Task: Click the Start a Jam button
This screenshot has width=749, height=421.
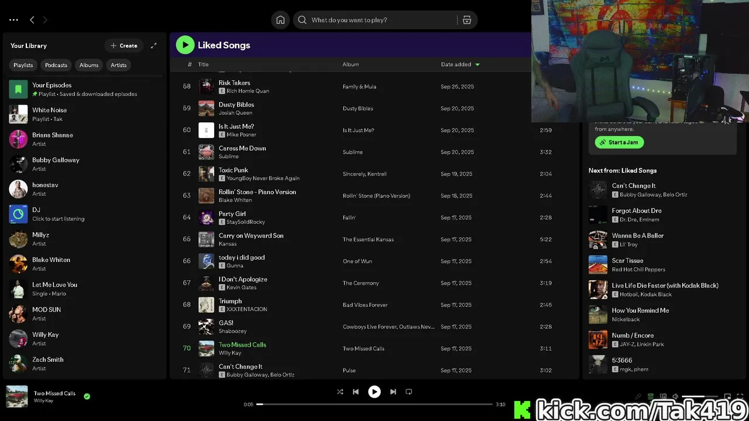Action: pyautogui.click(x=619, y=142)
